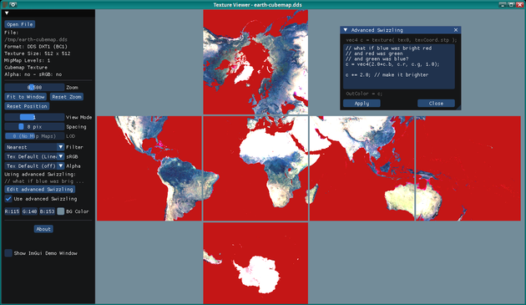Viewport: 526px width, 305px height.
Task: Open the BG Color swatch picker
Action: pyautogui.click(x=61, y=211)
